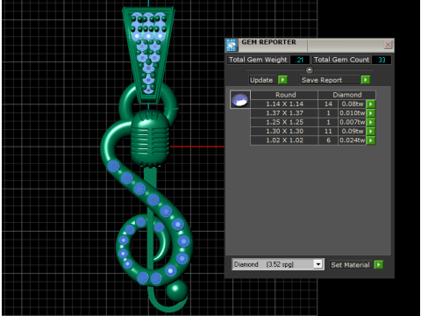Click the count cell showing 11
The height and width of the screenshot is (316, 421).
coord(328,131)
